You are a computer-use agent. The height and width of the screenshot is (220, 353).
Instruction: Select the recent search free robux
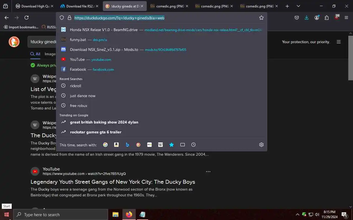[161, 106]
